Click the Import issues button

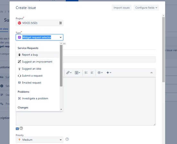(x=122, y=8)
